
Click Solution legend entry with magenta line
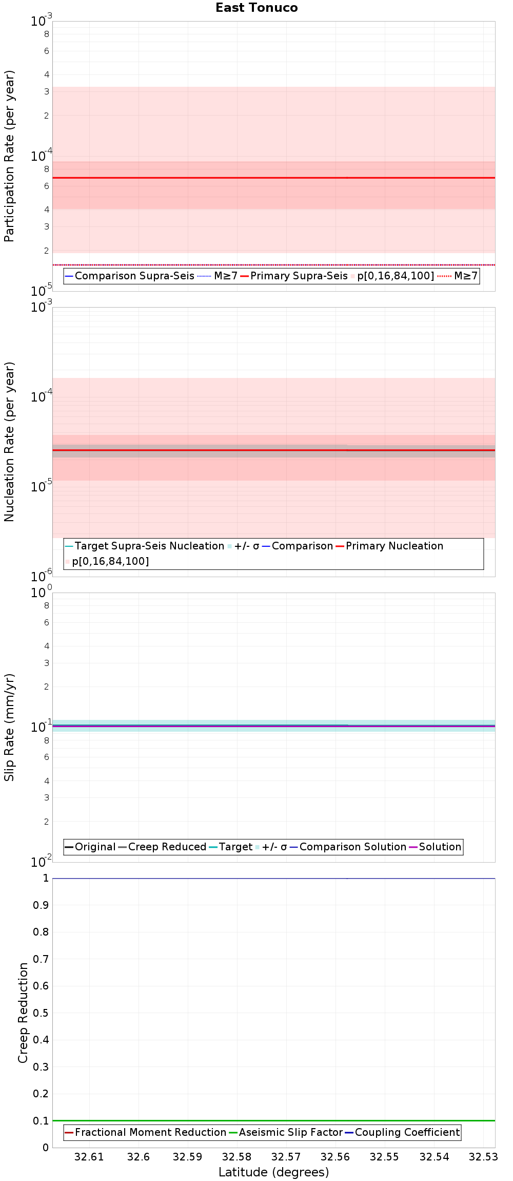coord(435,847)
